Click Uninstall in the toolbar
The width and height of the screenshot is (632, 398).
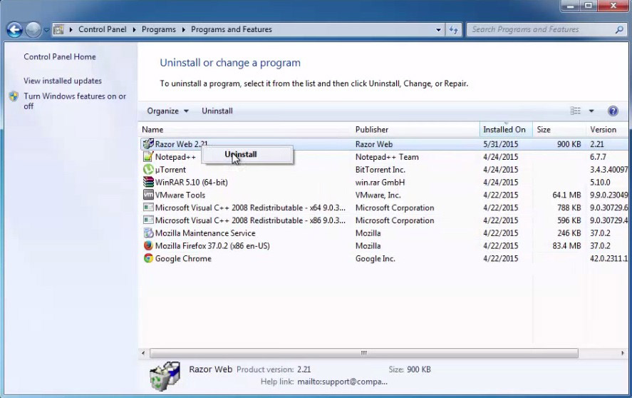pyautogui.click(x=217, y=111)
